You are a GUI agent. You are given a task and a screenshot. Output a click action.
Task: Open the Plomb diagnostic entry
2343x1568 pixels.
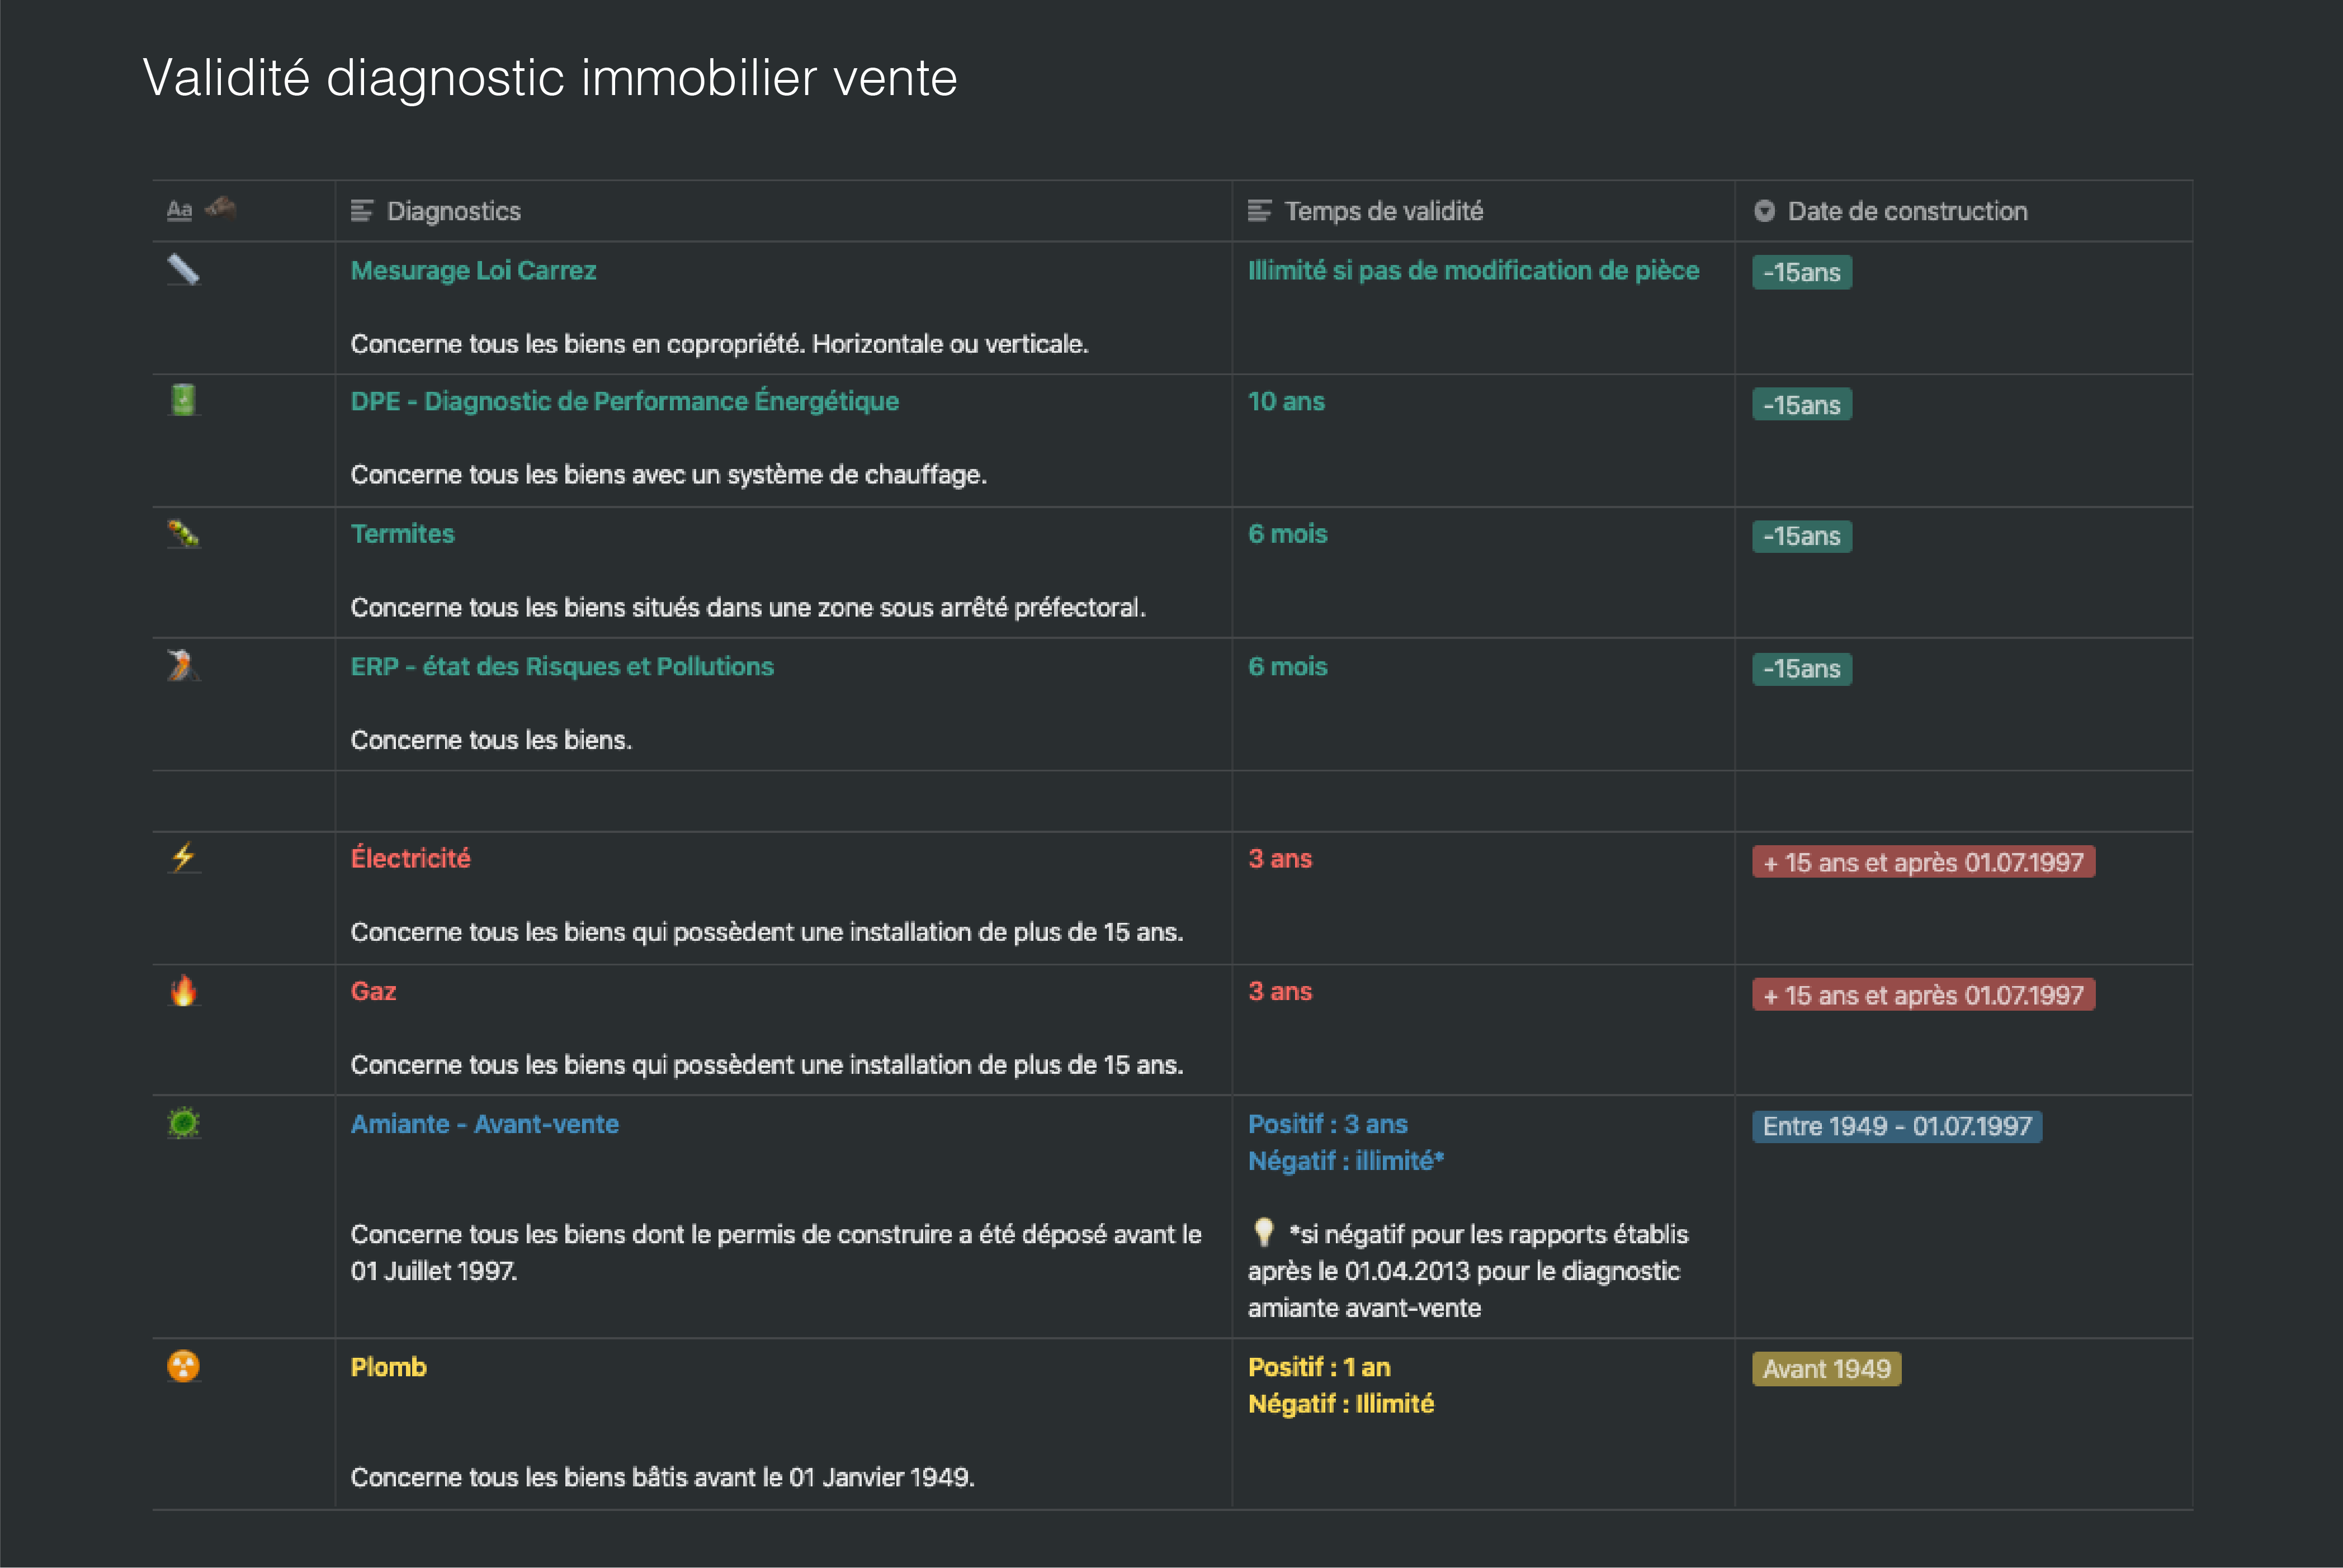pyautogui.click(x=388, y=1367)
